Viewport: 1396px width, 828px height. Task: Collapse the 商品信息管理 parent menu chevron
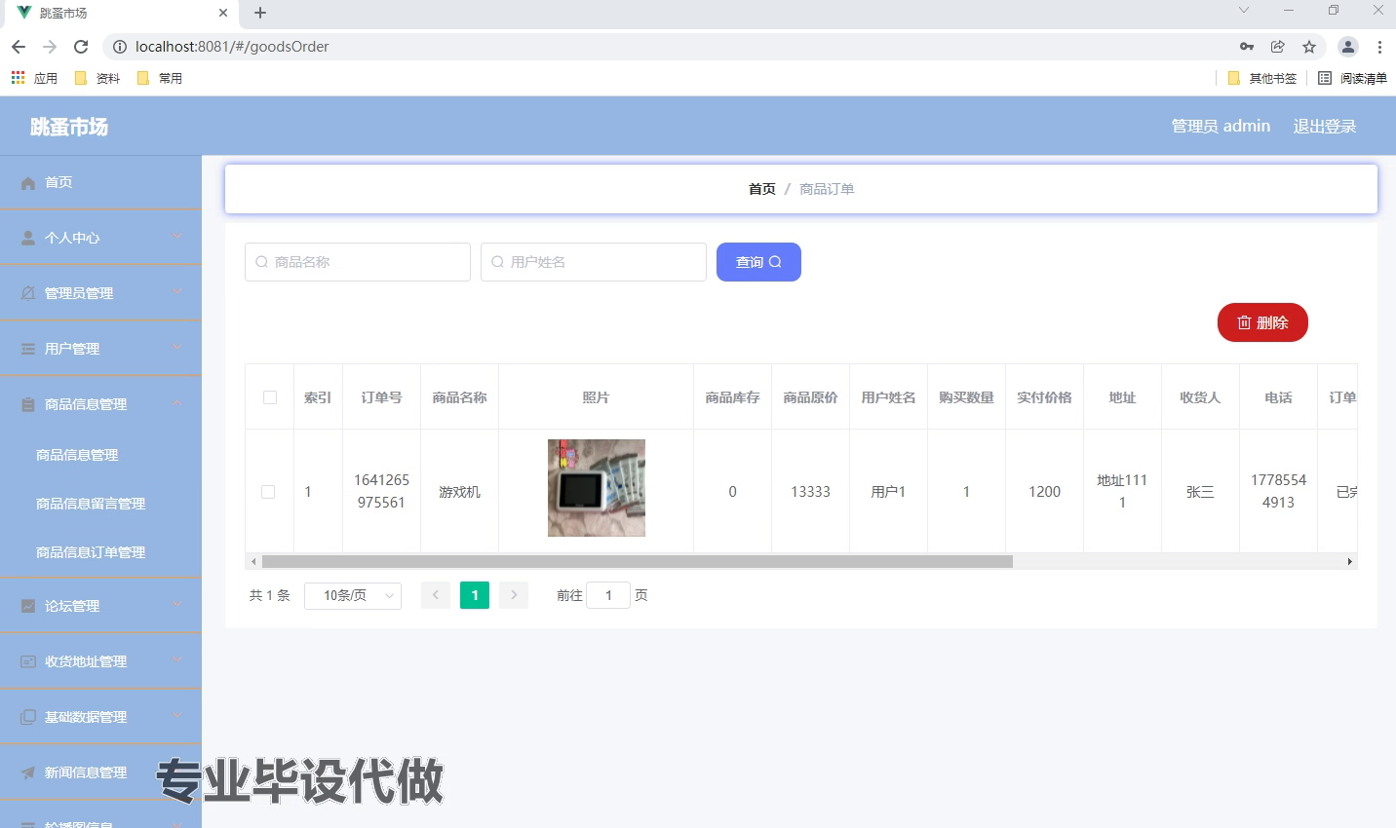(x=177, y=403)
